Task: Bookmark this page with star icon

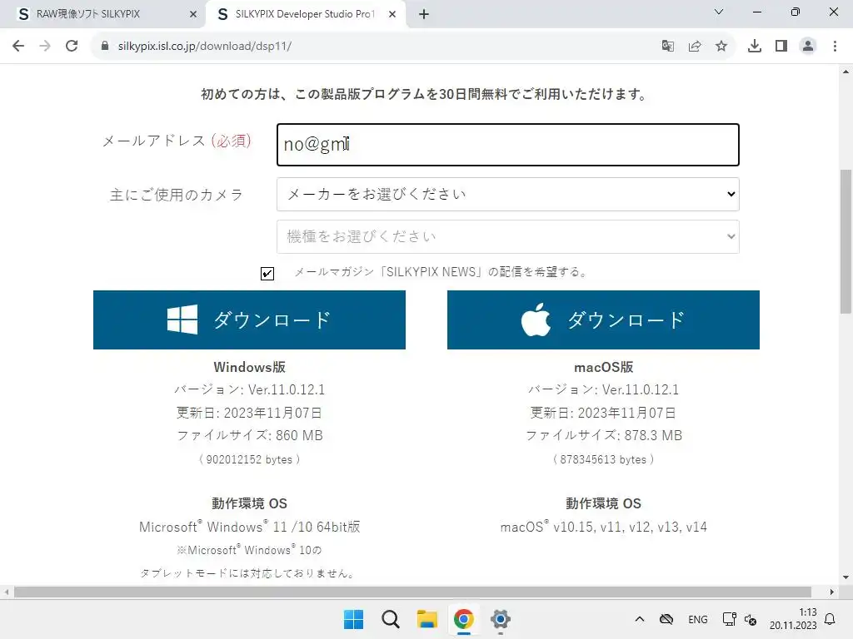Action: (721, 47)
